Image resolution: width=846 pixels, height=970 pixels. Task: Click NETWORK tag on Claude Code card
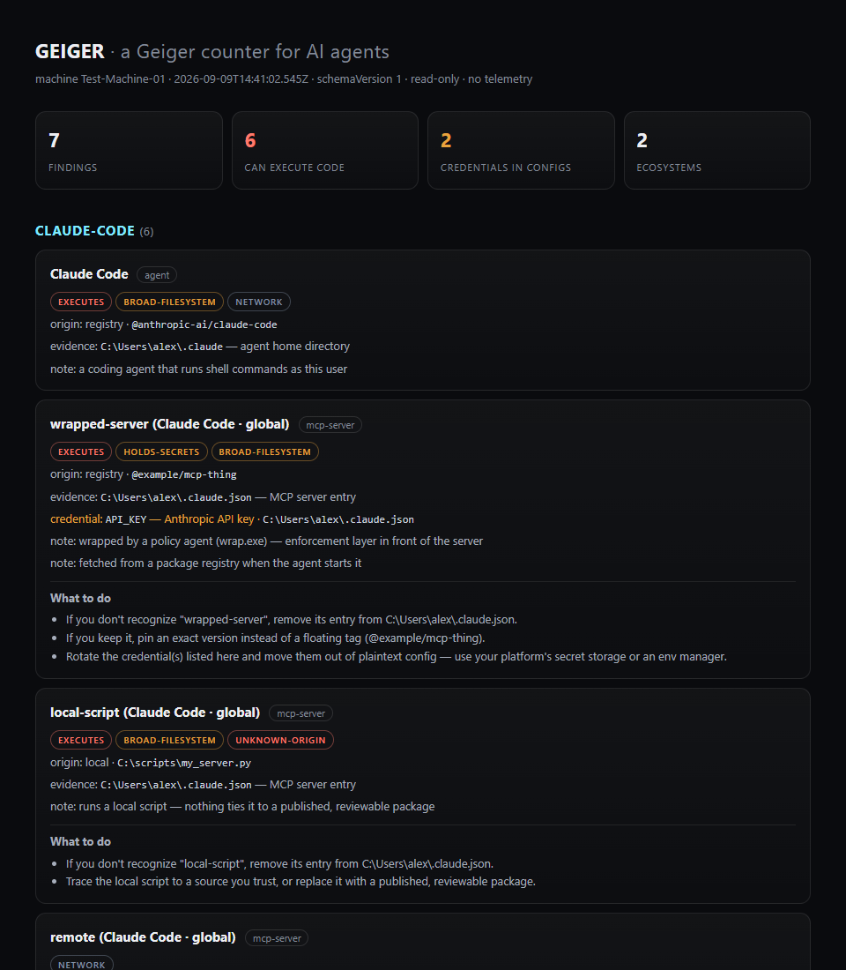(258, 302)
